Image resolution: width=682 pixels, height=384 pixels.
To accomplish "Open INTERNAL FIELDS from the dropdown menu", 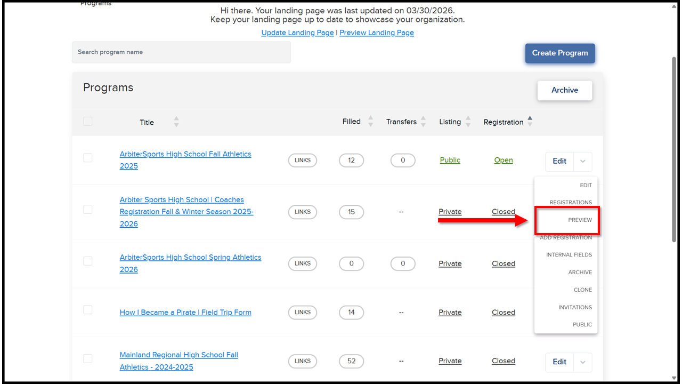I will pyautogui.click(x=569, y=255).
